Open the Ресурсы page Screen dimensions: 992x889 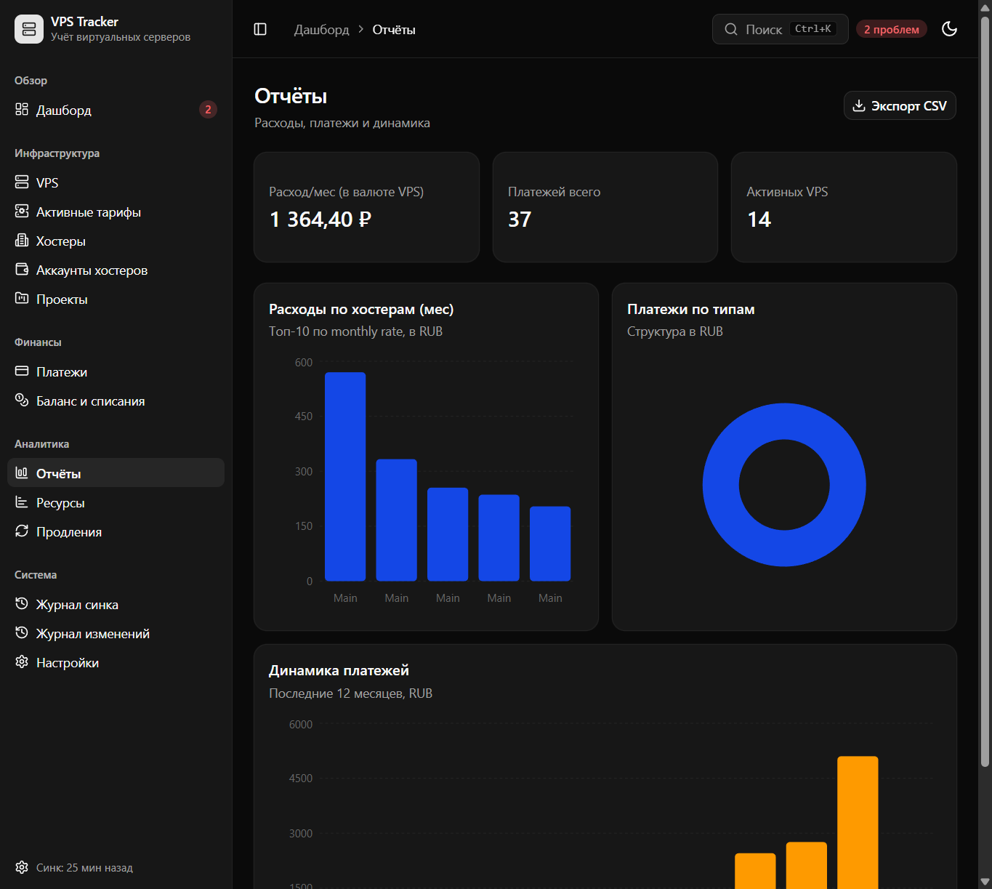coord(116,502)
